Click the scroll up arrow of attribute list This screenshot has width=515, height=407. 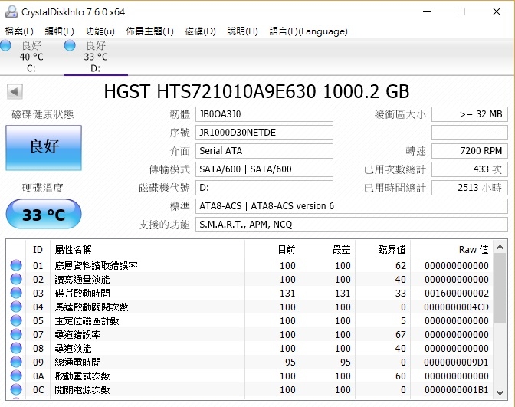[500, 247]
